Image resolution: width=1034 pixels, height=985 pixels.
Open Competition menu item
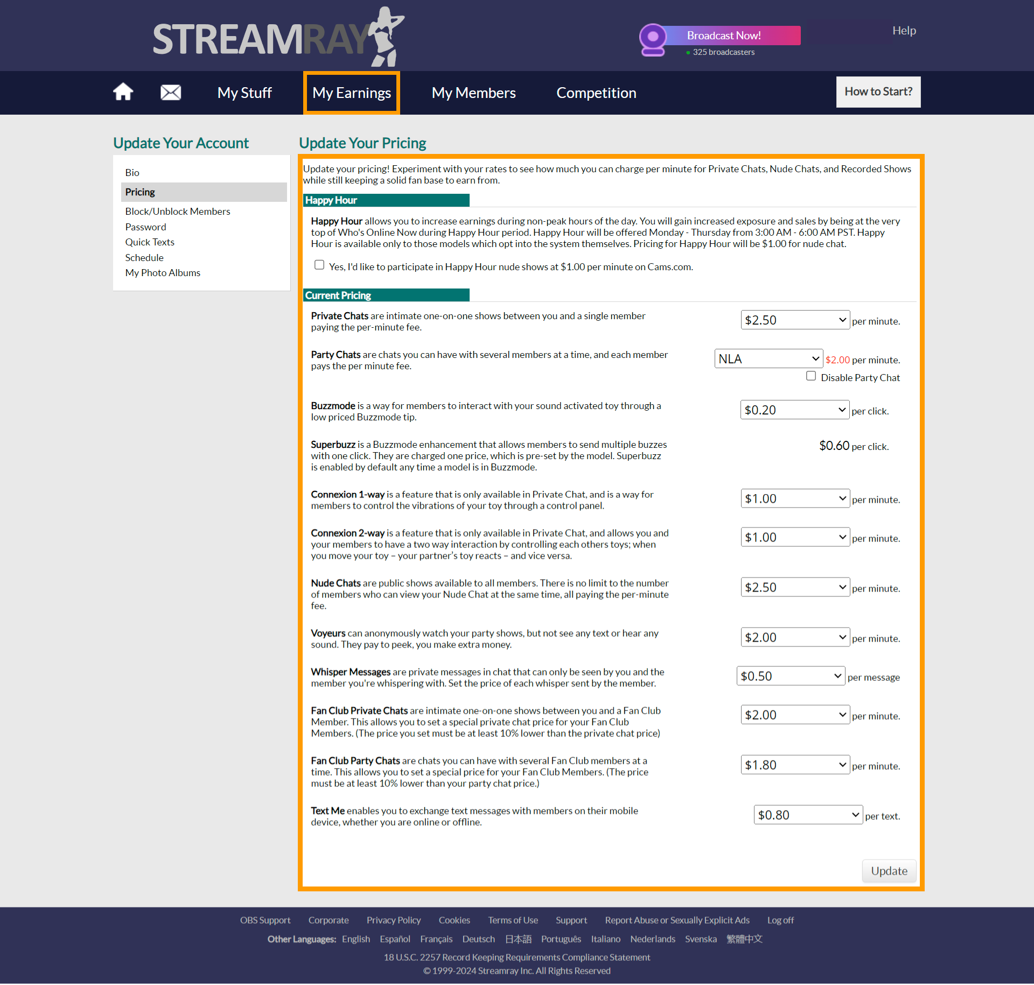pos(596,93)
